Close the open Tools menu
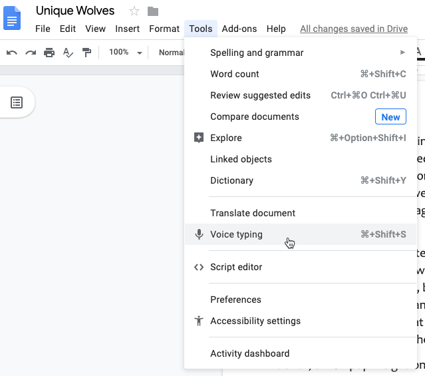The height and width of the screenshot is (376, 425). click(201, 29)
